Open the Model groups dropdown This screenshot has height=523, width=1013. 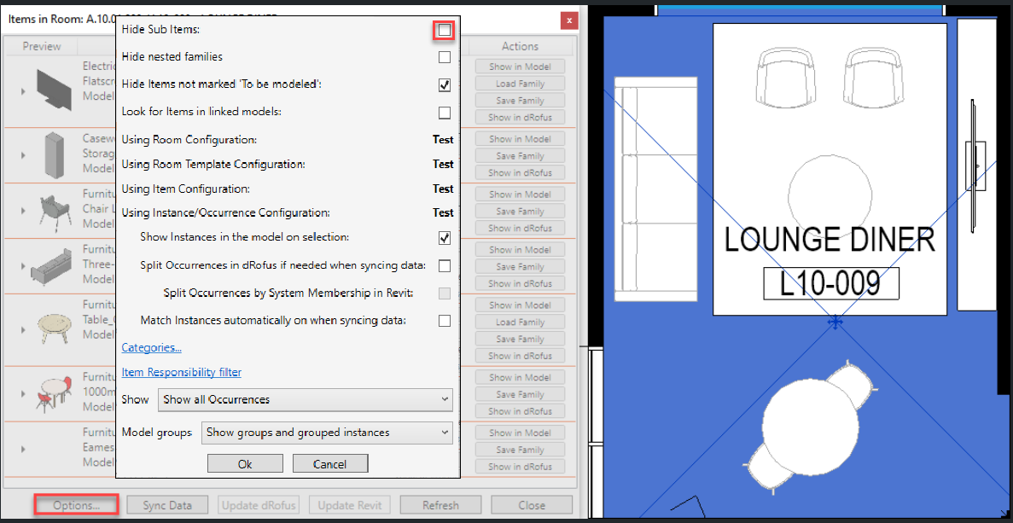(327, 433)
